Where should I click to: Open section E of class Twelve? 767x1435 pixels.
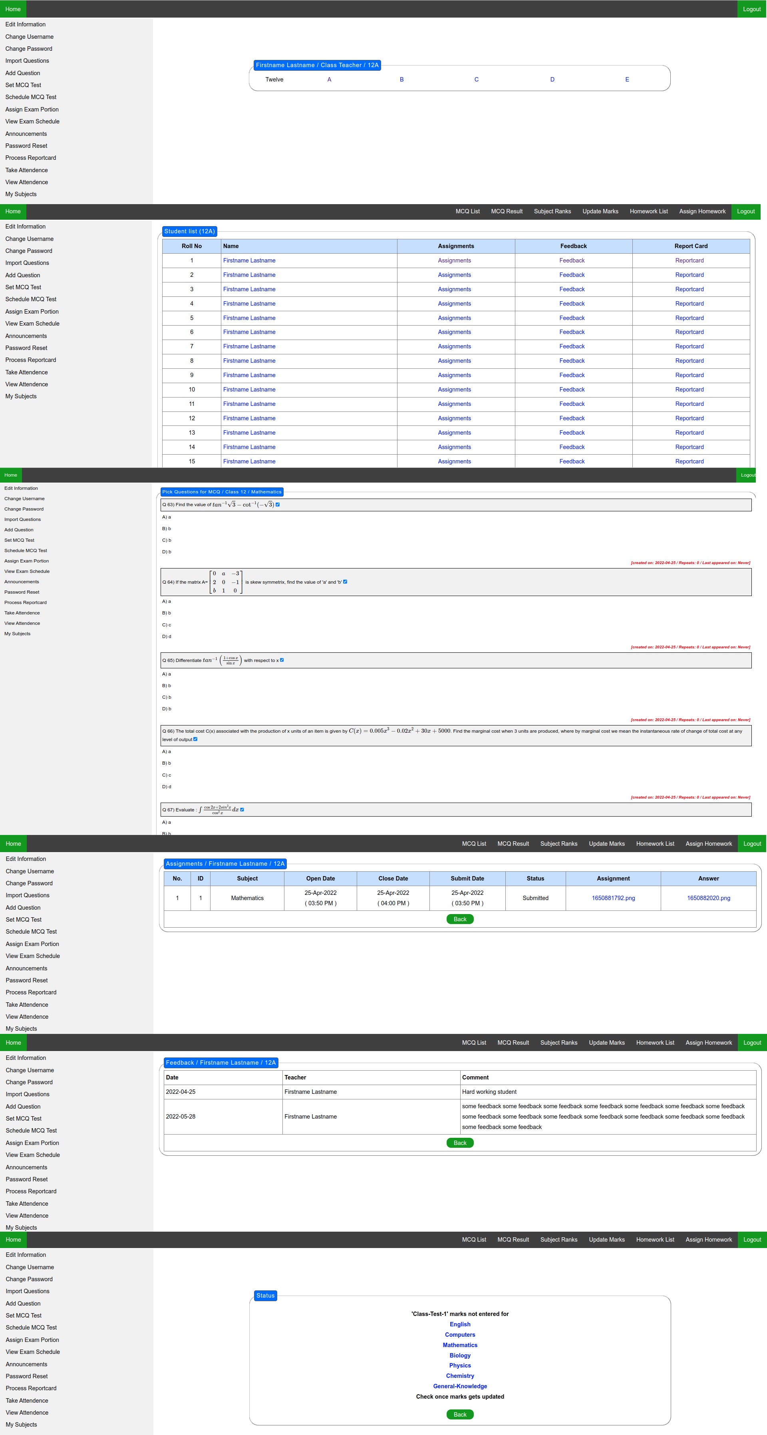pos(627,80)
